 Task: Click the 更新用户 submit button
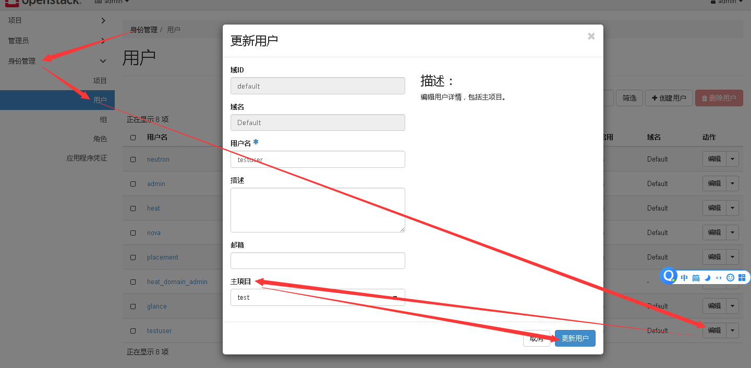point(575,338)
